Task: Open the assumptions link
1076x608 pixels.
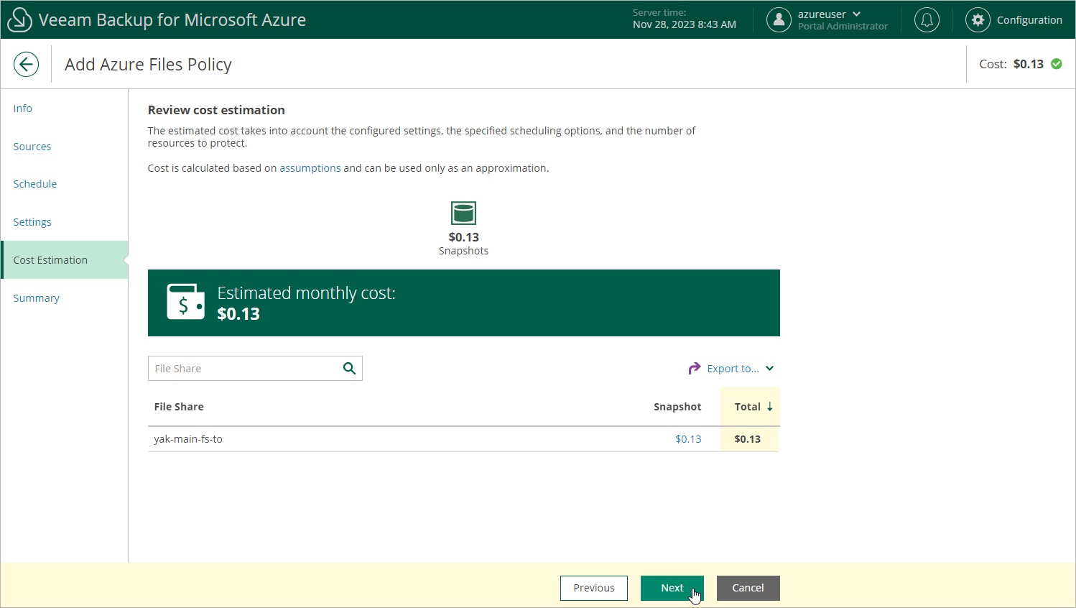Action: click(x=310, y=168)
